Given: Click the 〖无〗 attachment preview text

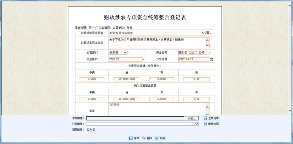Looking at the screenshot, I should click(91, 130).
